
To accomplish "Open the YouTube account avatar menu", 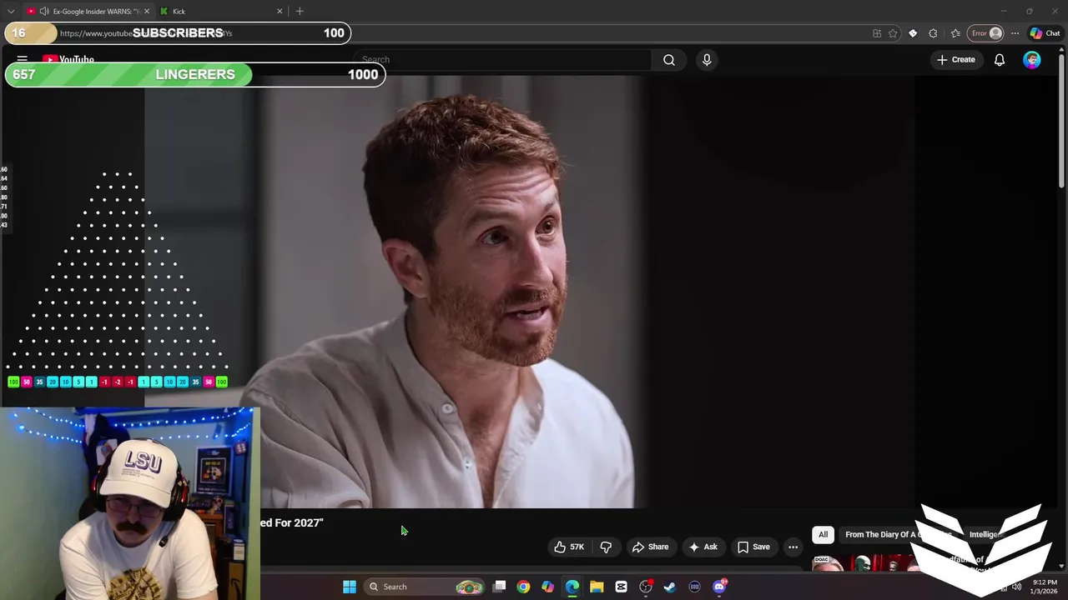I will [x=1032, y=60].
